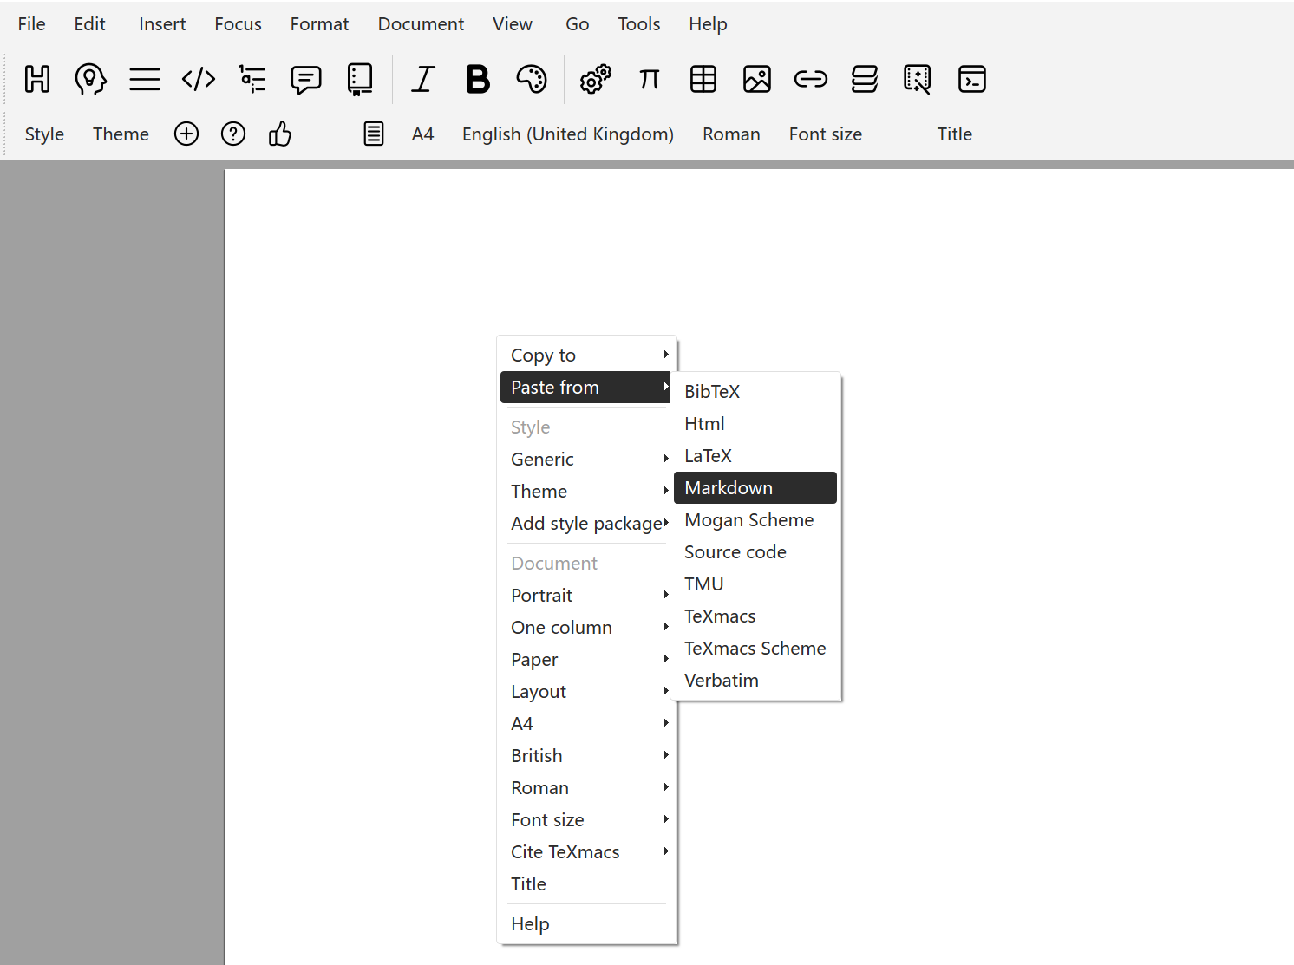Click the comment speech bubble icon
The width and height of the screenshot is (1294, 965).
(x=306, y=79)
